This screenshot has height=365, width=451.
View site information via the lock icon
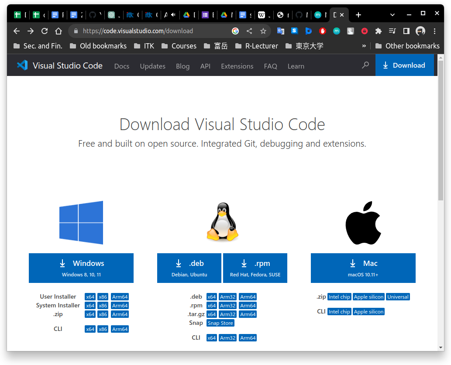76,31
